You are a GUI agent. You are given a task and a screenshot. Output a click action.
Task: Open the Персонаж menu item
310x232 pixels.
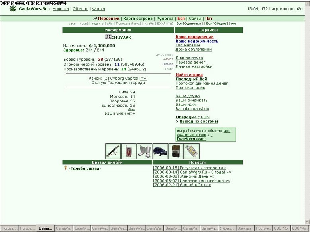(108, 19)
